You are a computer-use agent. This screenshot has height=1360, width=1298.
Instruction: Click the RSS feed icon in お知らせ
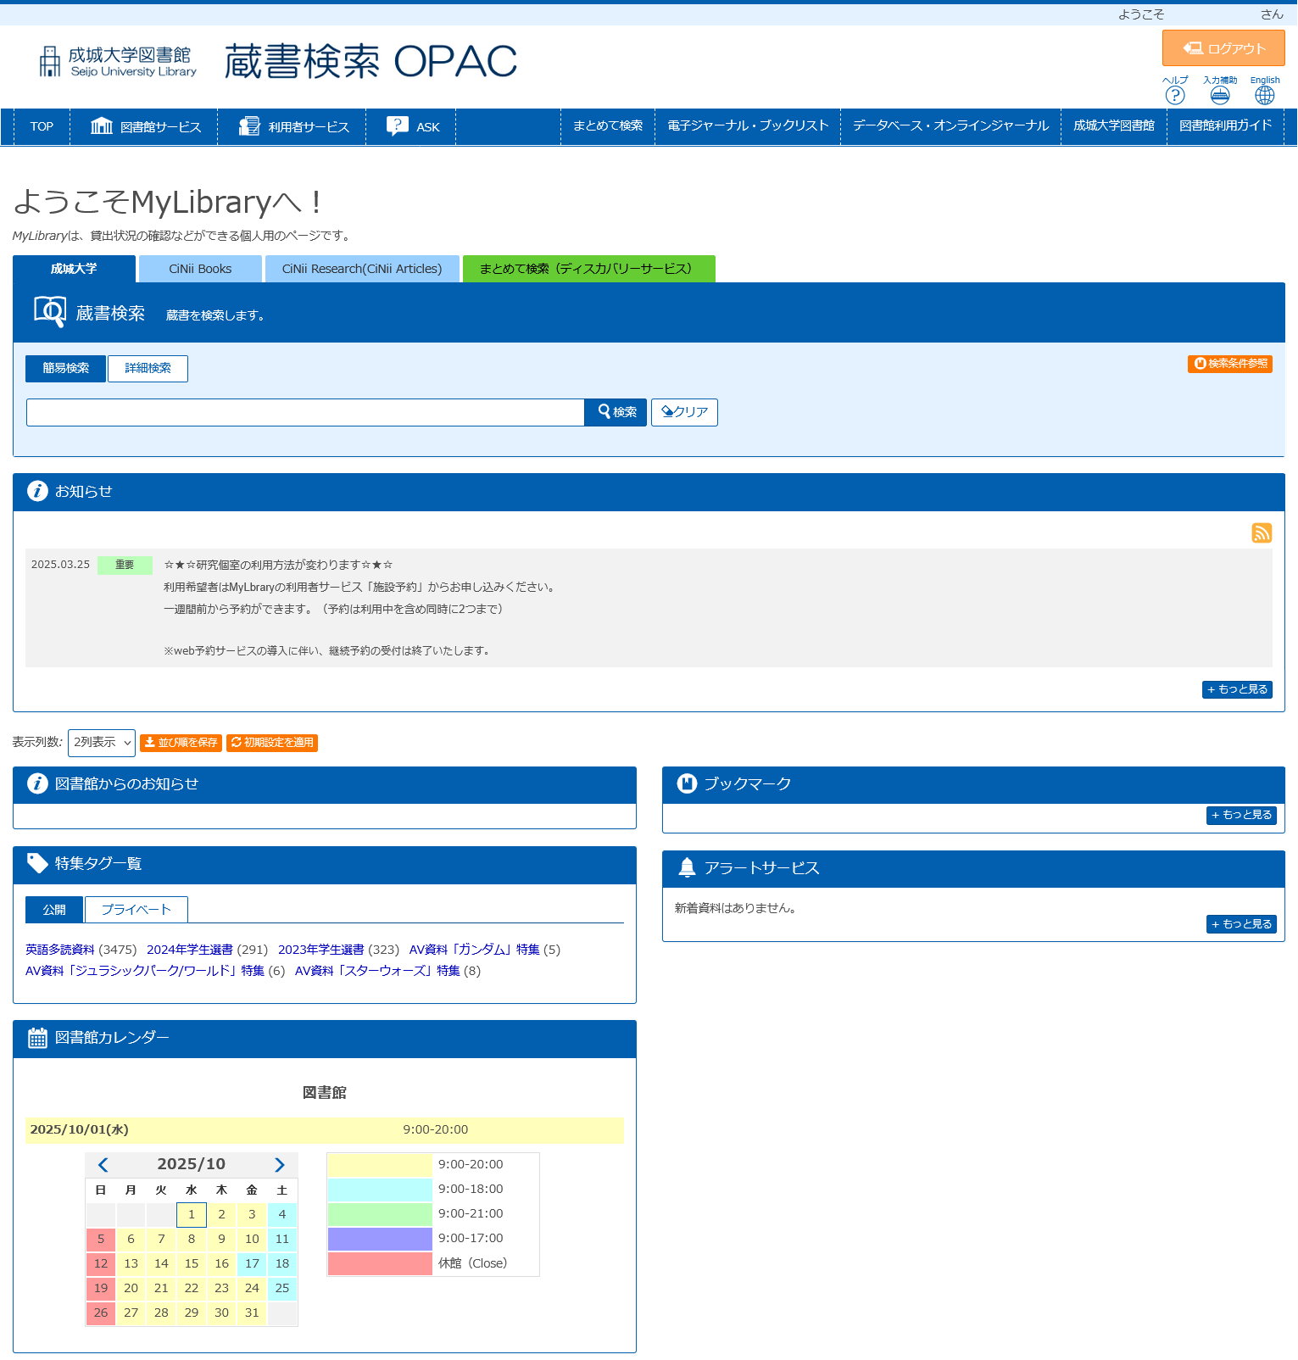pyautogui.click(x=1262, y=532)
